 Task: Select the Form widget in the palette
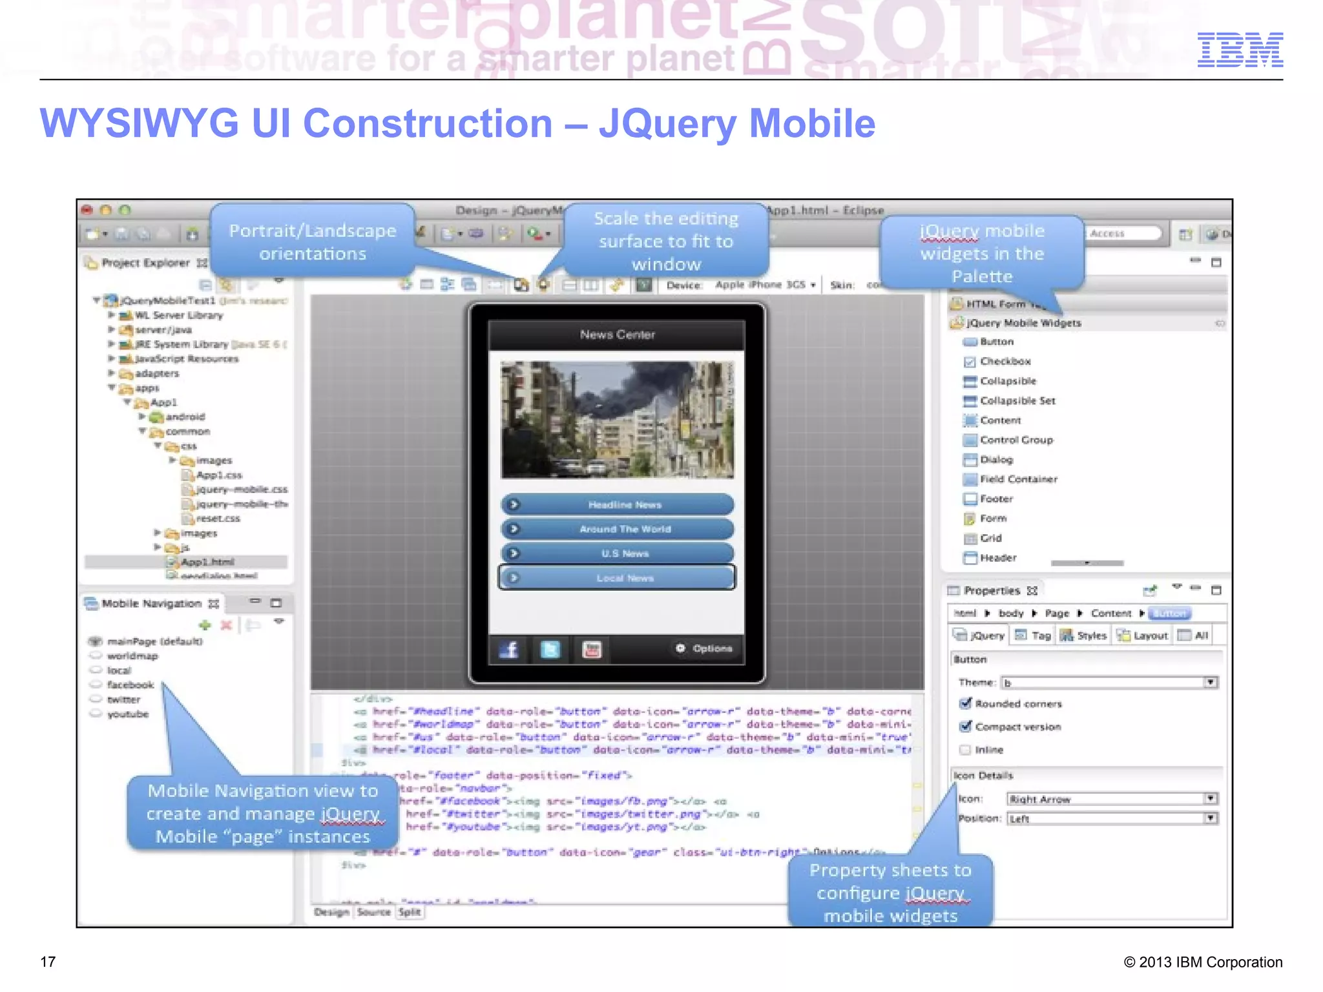click(x=984, y=518)
